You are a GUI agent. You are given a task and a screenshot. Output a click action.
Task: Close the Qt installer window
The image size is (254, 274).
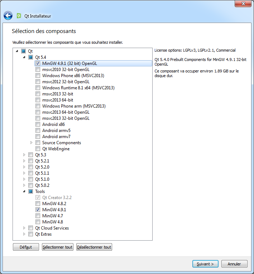[x=243, y=4]
